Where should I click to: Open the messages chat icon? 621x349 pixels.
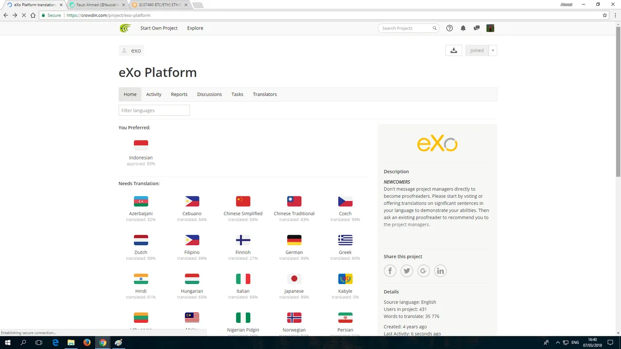pos(476,28)
